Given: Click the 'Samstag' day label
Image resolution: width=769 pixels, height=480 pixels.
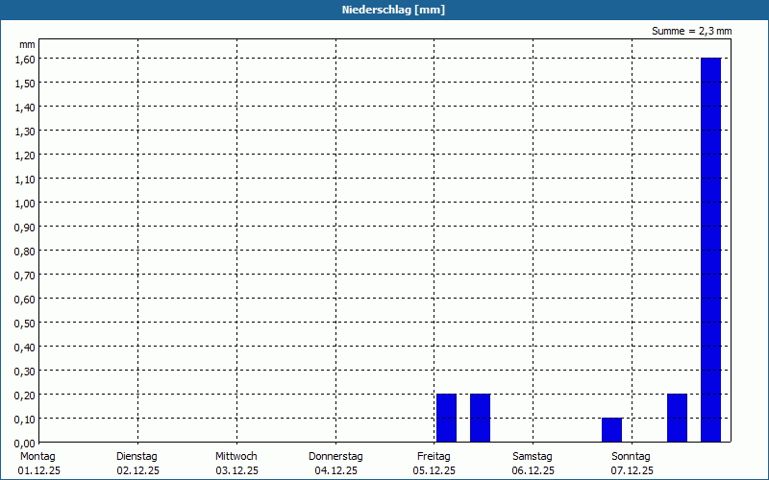Looking at the screenshot, I should pos(533,456).
